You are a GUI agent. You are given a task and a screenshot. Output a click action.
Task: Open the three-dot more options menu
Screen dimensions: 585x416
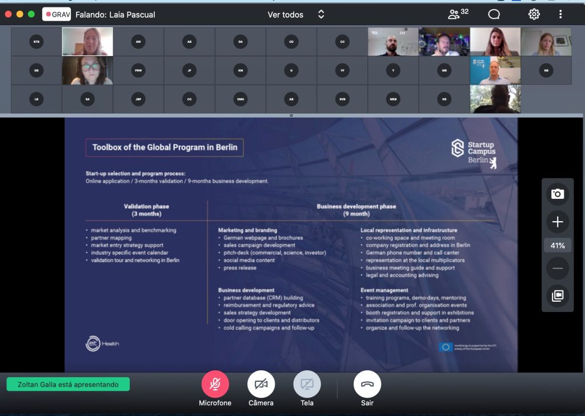(x=560, y=14)
